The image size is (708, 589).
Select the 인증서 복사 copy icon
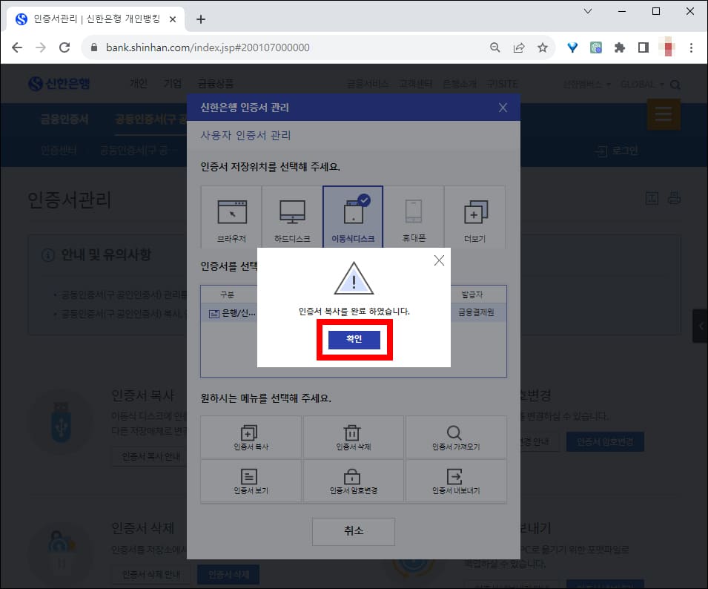tap(251, 432)
